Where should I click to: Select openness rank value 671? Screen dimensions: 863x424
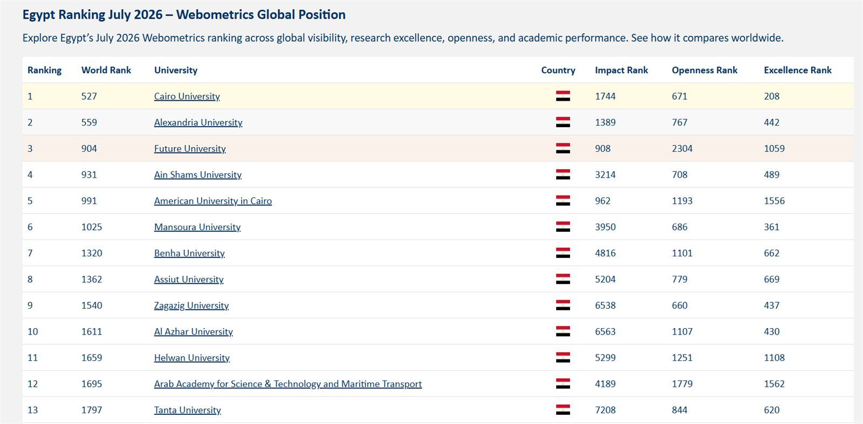pos(680,96)
